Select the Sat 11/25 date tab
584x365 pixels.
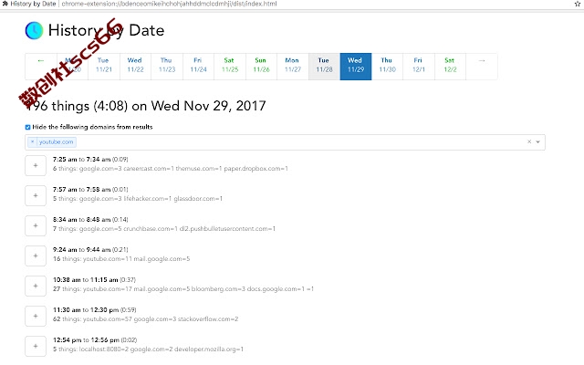pyautogui.click(x=230, y=67)
